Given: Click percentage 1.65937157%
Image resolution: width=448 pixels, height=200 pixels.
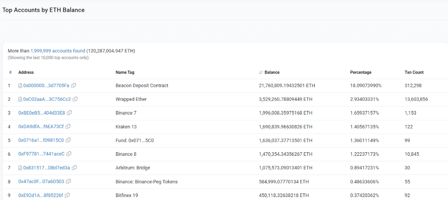Looking at the screenshot, I should (x=364, y=113).
